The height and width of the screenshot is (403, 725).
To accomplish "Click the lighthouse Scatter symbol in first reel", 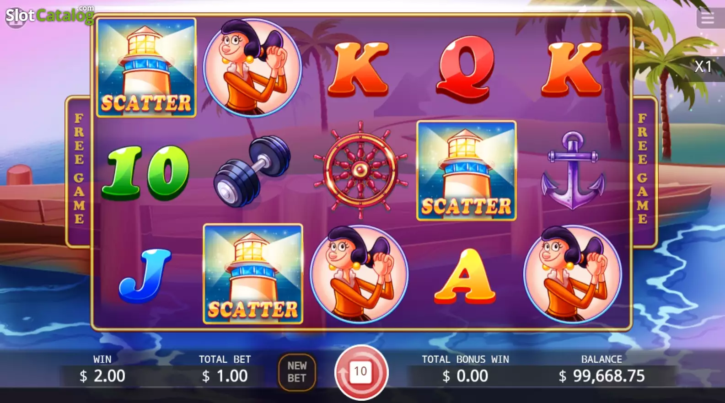I will tap(146, 68).
